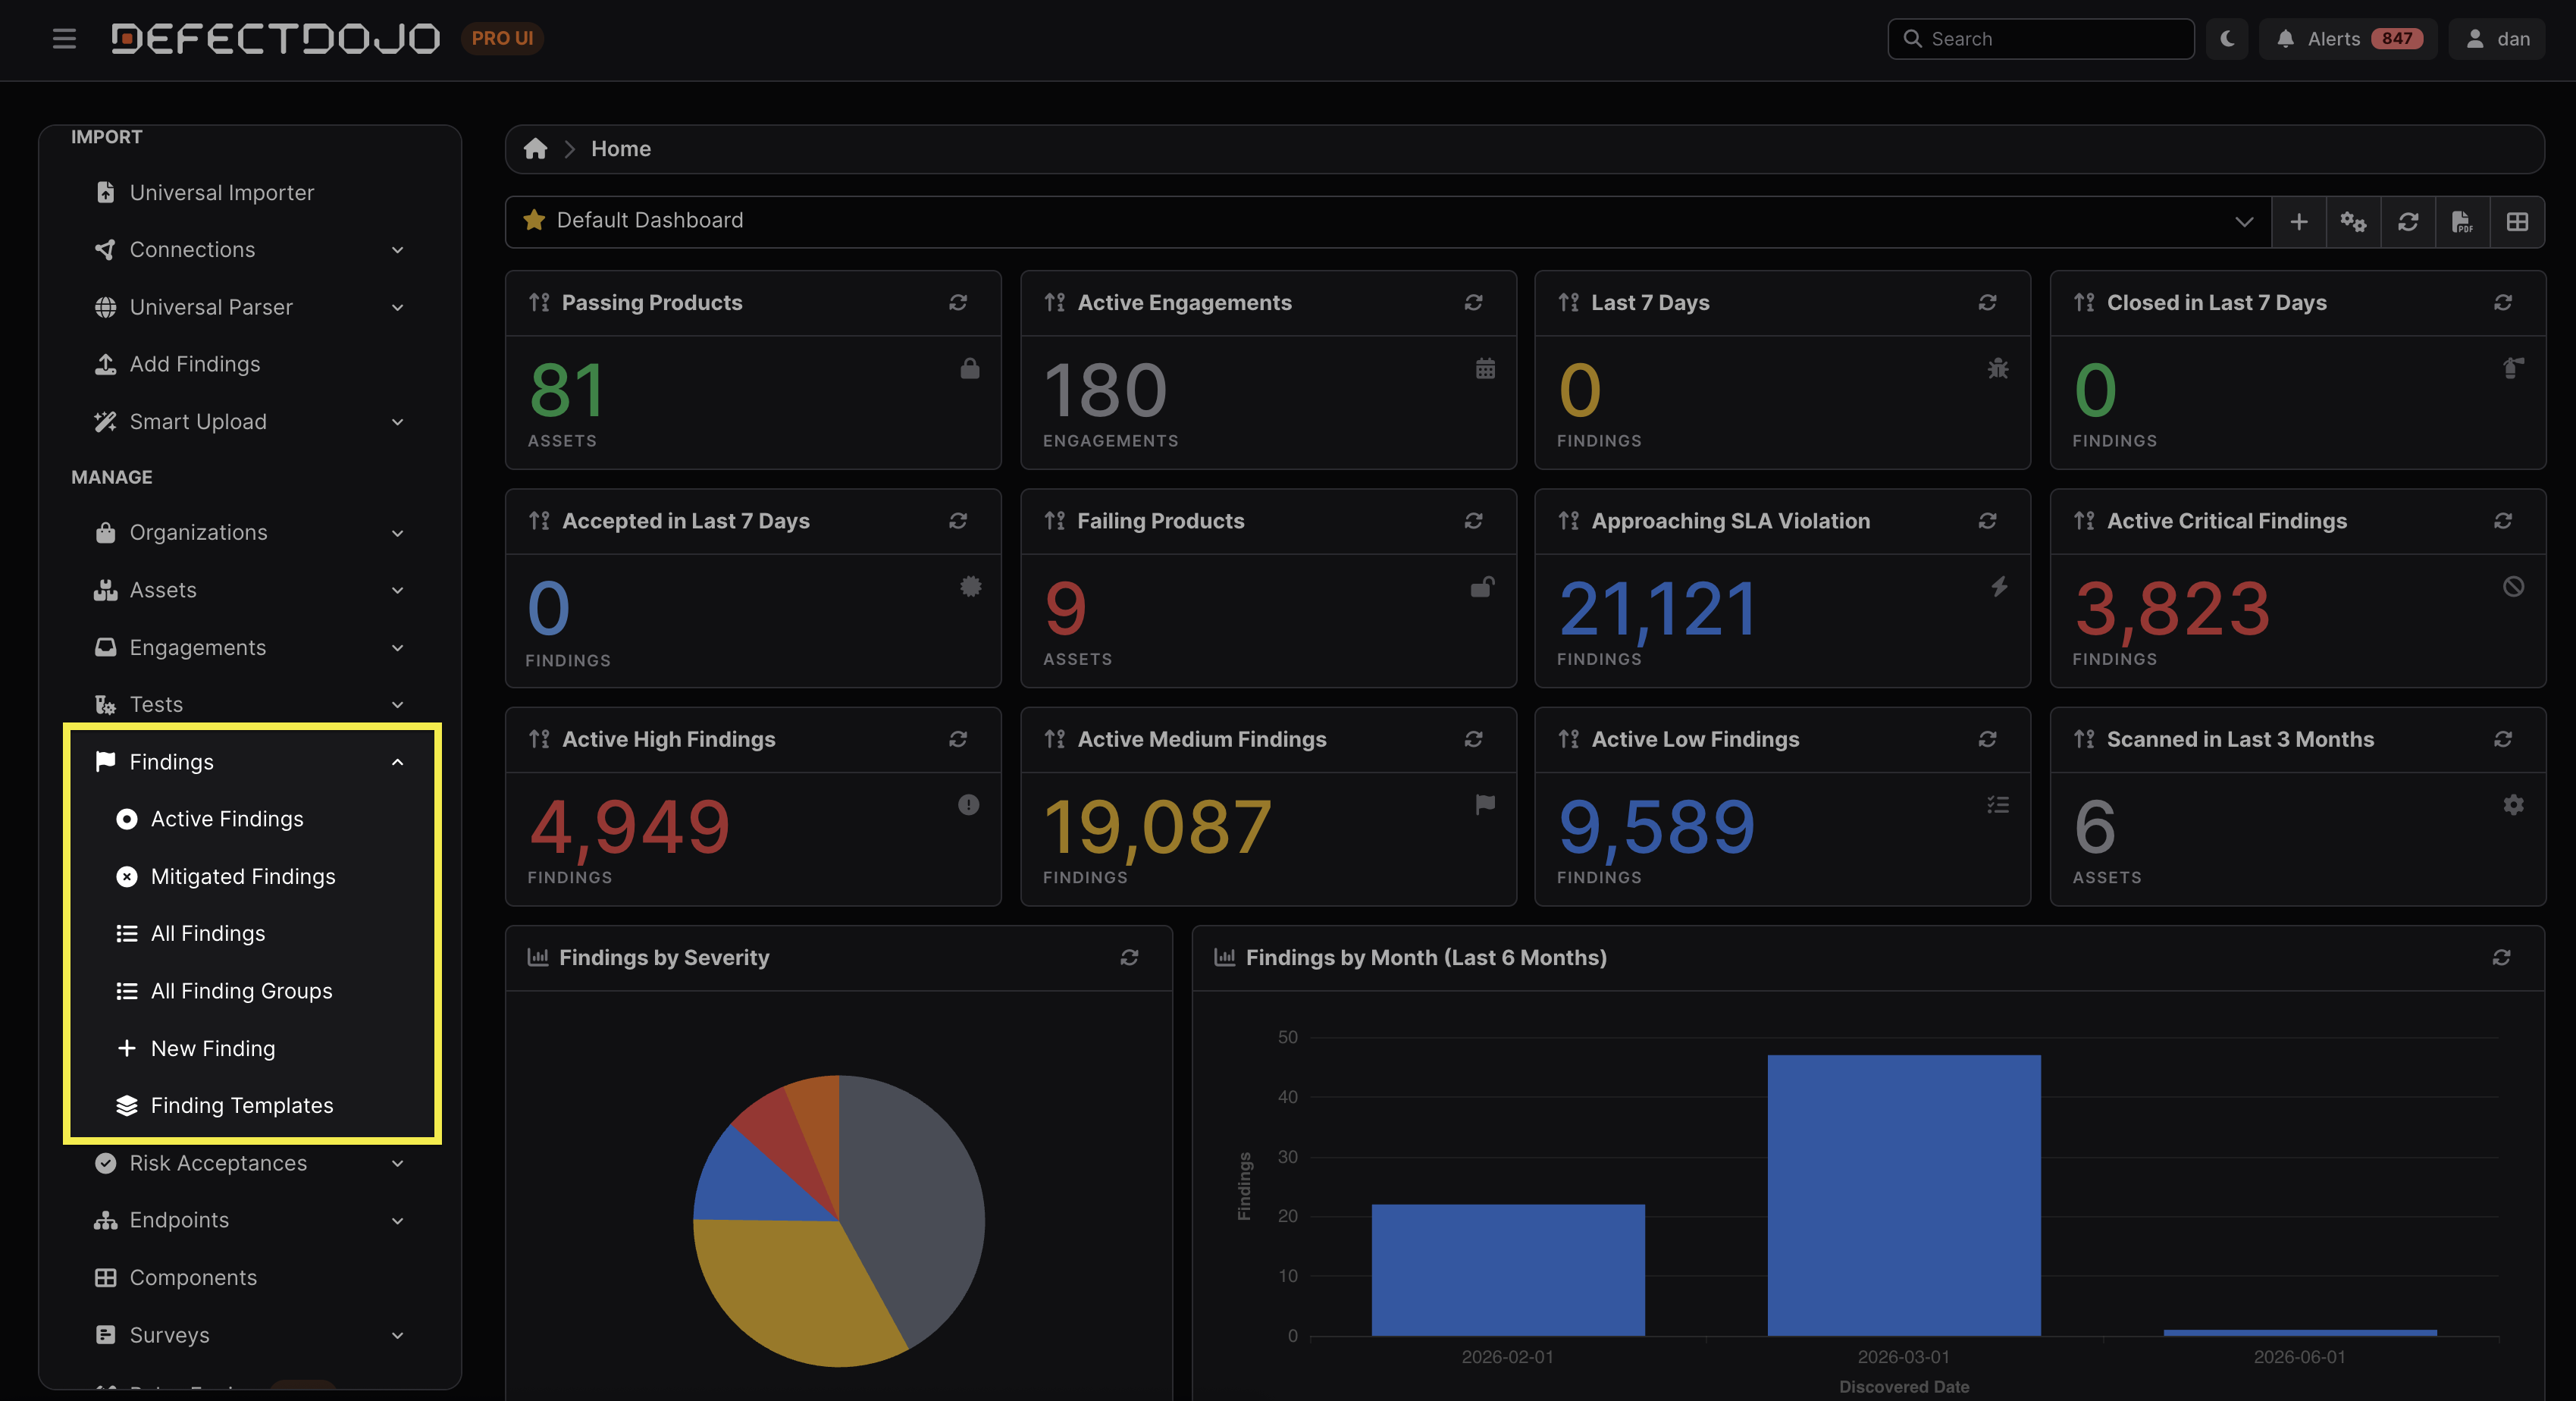Screen dimensions: 2576x1401
Task: Toggle the dark mode moon icon
Action: [x=2227, y=39]
